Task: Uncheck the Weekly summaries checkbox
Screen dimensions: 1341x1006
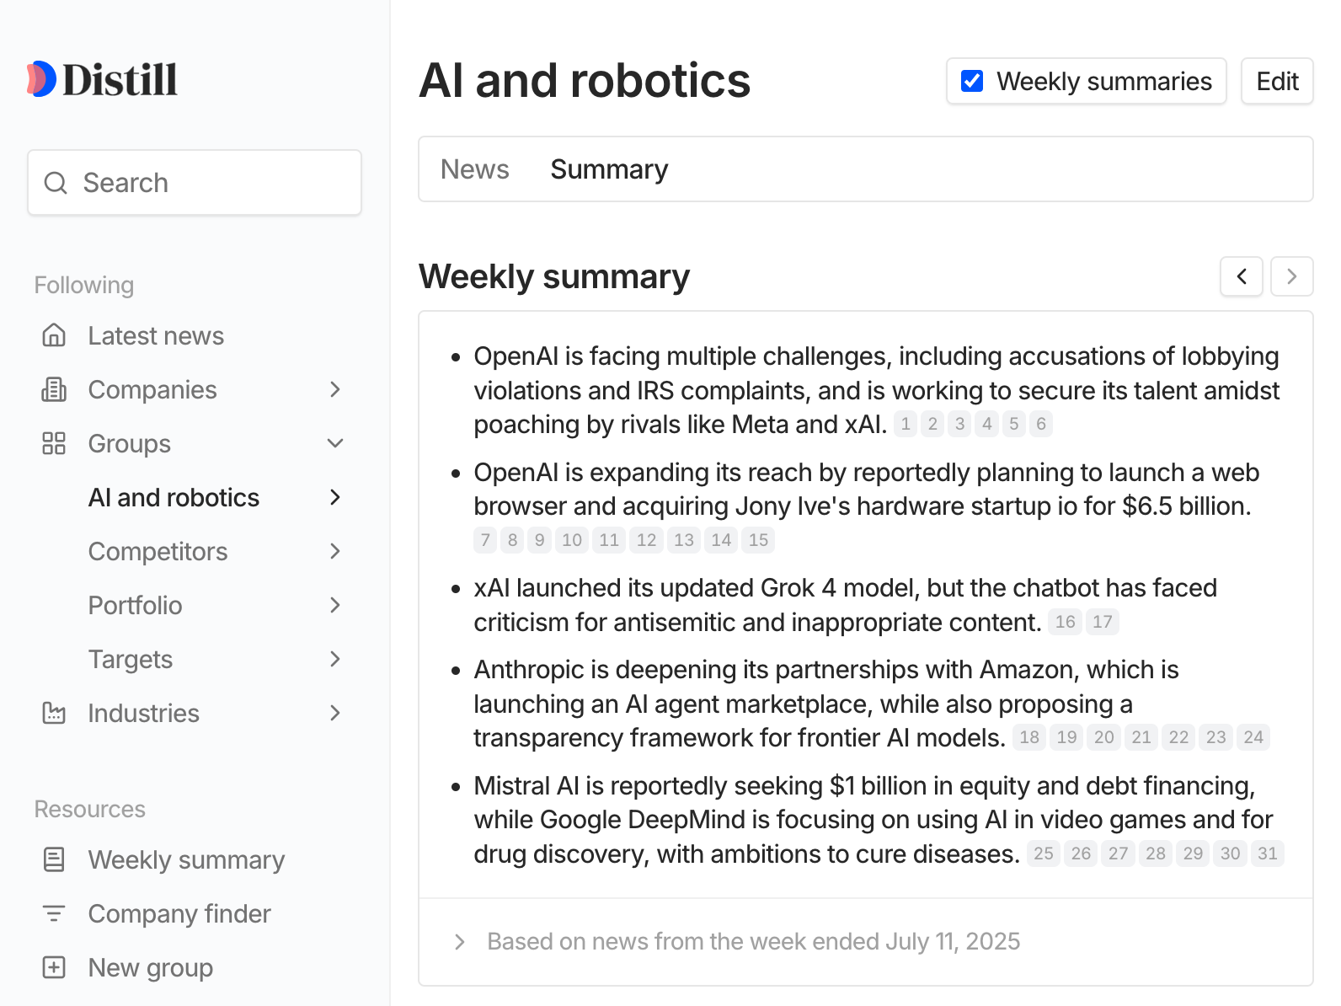Action: coord(972,81)
